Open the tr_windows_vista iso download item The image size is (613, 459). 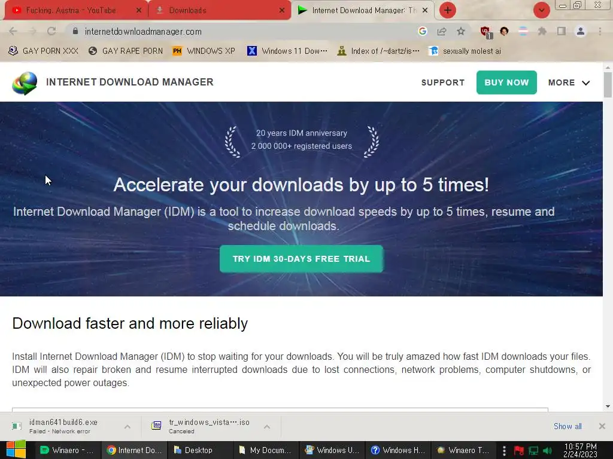point(204,426)
